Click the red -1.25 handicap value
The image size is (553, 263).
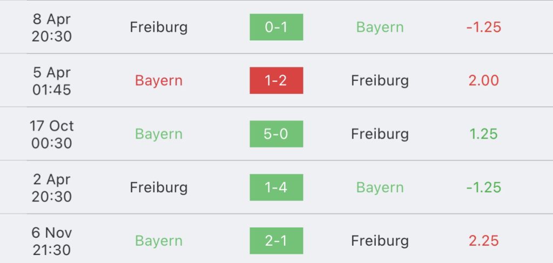click(x=483, y=27)
